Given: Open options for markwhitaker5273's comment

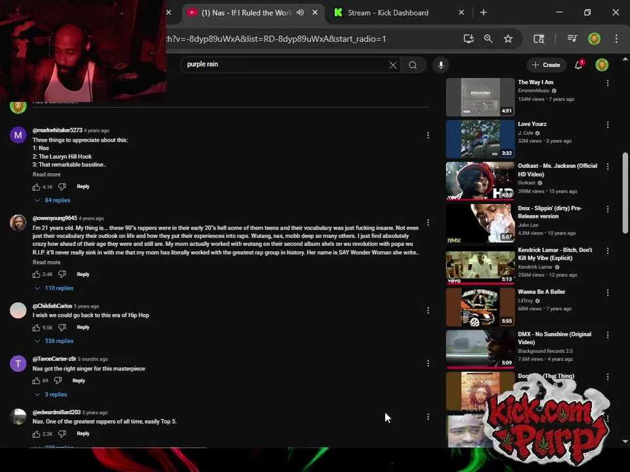Looking at the screenshot, I should tap(428, 135).
